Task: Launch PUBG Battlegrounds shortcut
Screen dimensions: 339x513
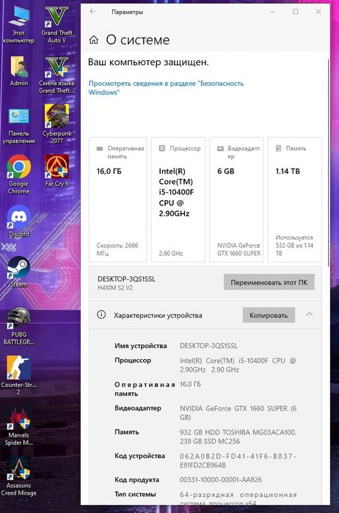Action: click(x=18, y=326)
